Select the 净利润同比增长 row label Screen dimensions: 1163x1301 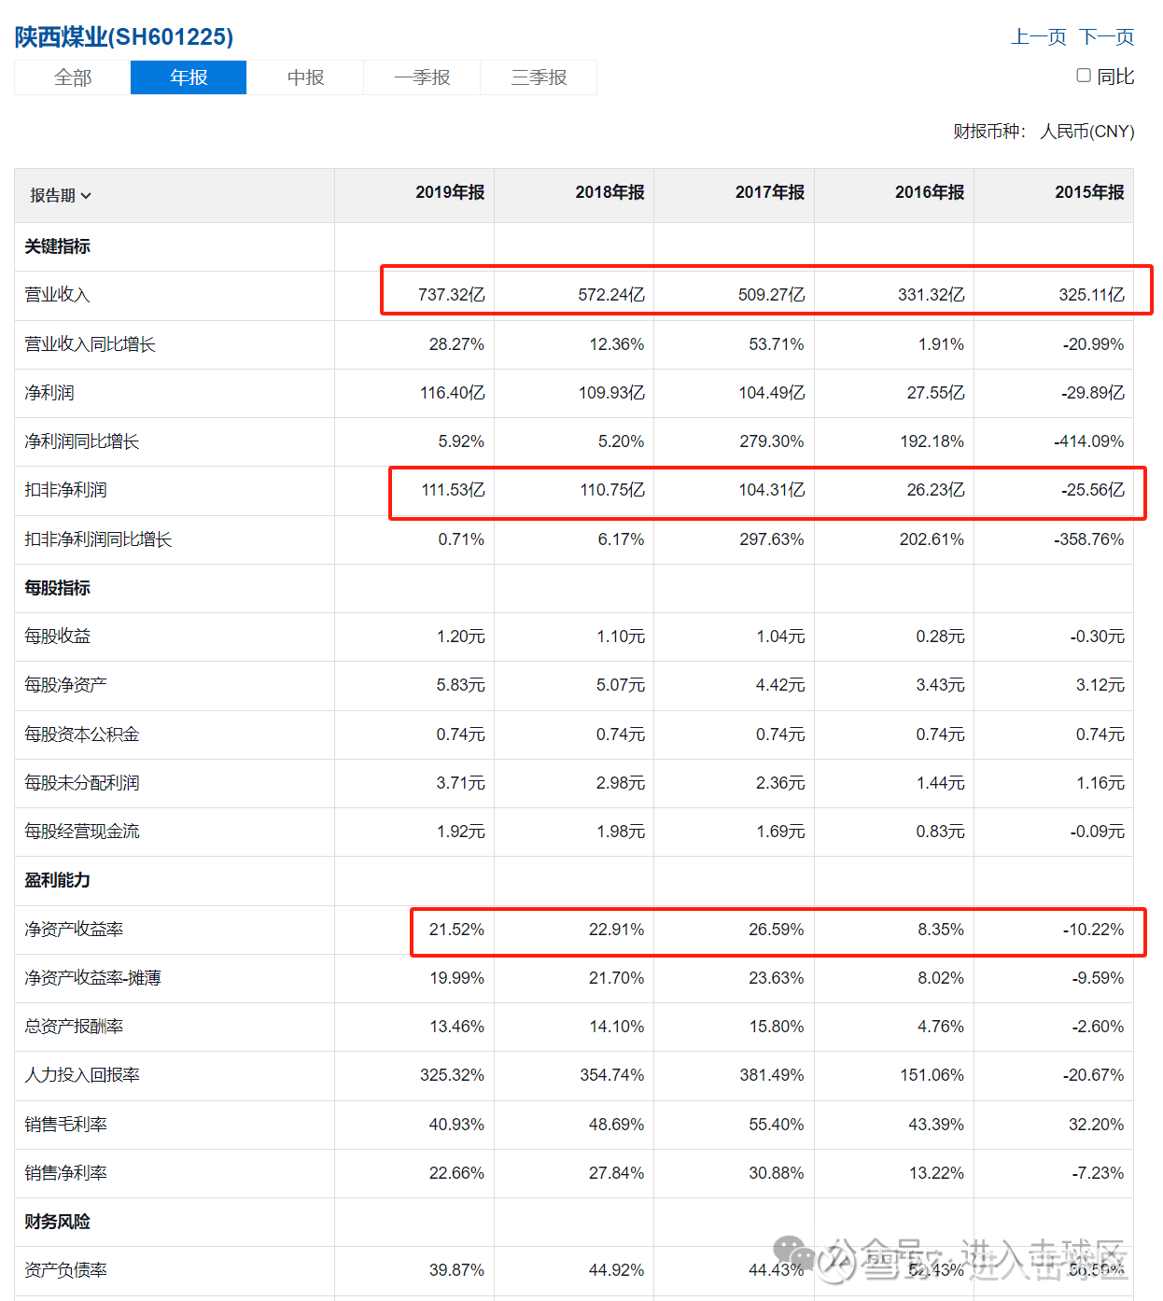click(x=82, y=441)
